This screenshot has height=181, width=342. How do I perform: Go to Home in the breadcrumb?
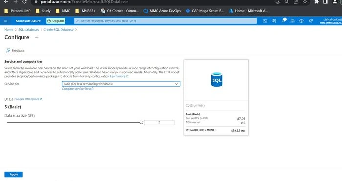click(x=9, y=30)
